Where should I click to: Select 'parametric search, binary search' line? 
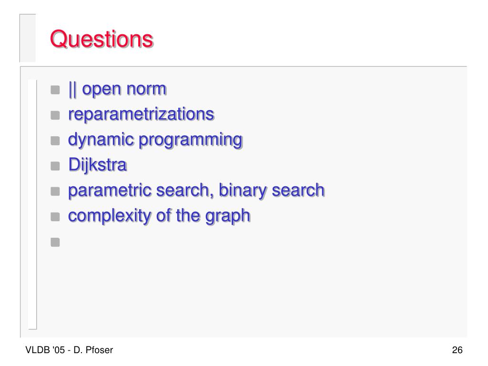pos(196,191)
